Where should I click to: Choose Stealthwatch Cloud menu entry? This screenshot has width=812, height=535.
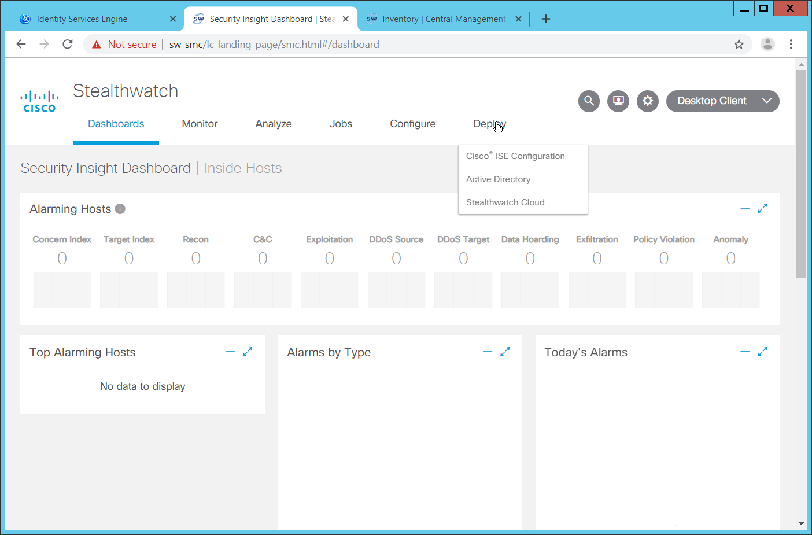click(x=505, y=202)
